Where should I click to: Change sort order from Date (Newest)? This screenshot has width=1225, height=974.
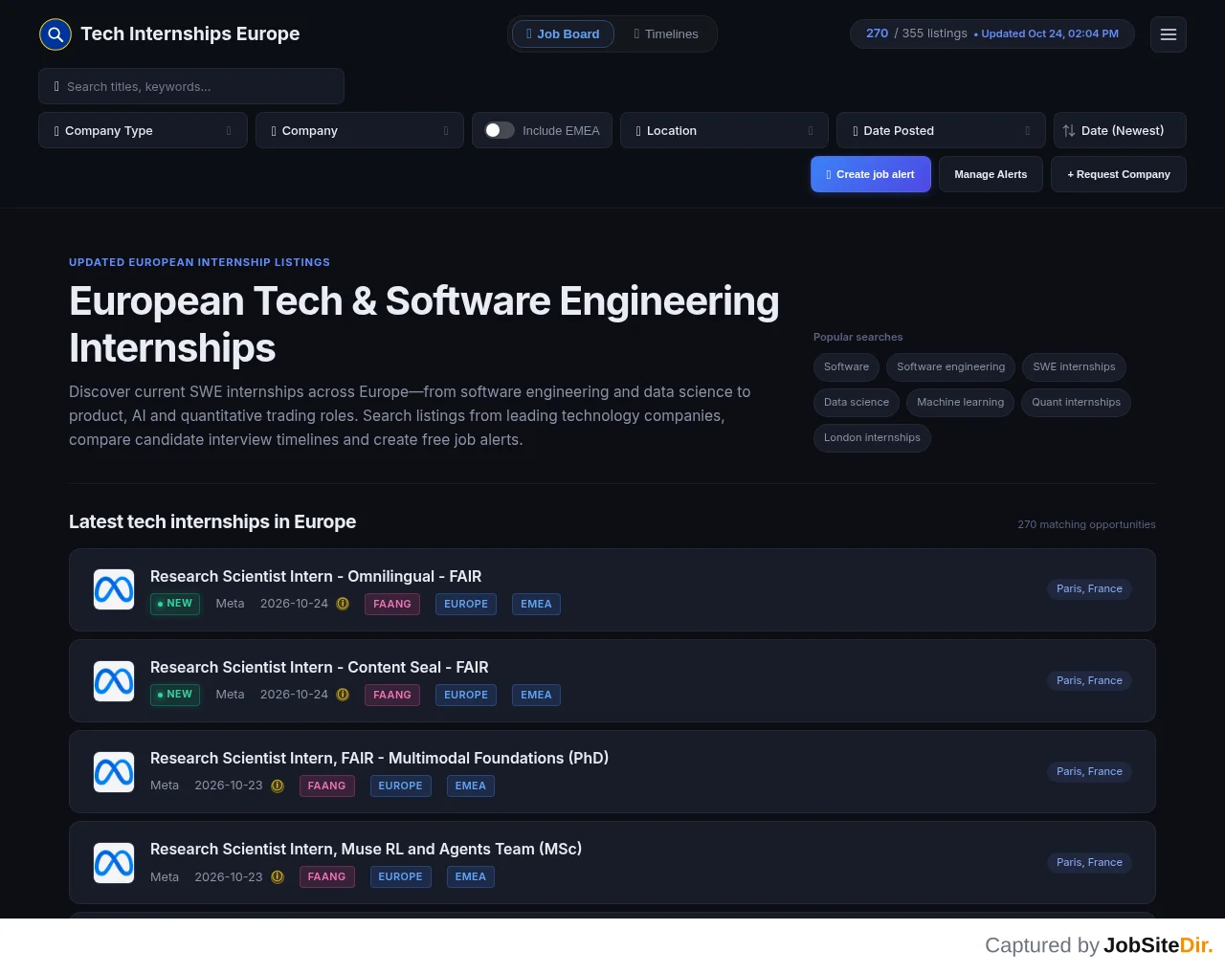pos(1120,130)
